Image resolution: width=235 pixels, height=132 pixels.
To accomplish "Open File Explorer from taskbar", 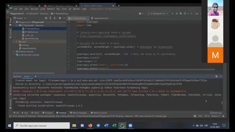I will pyautogui.click(x=74, y=125).
